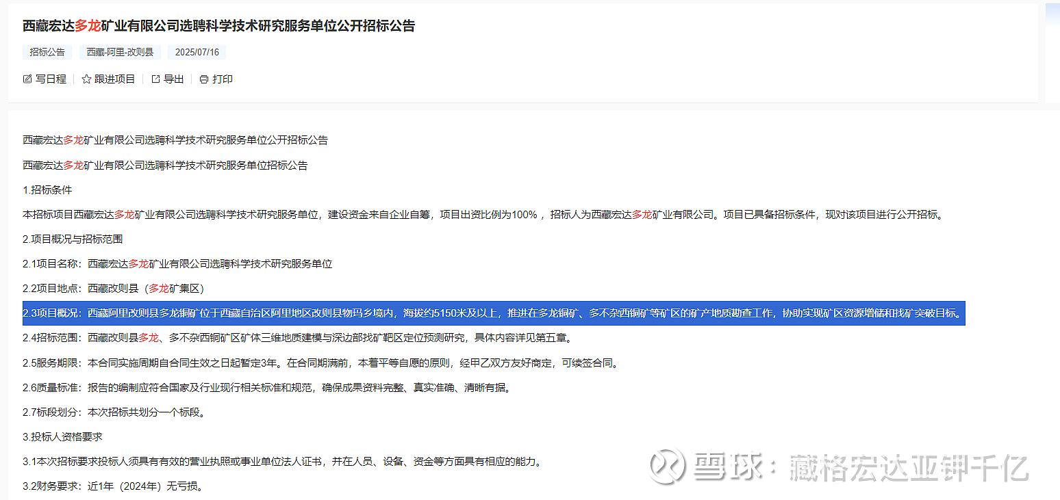
Task: Click the 写日程 pencil icon
Action: [x=27, y=79]
